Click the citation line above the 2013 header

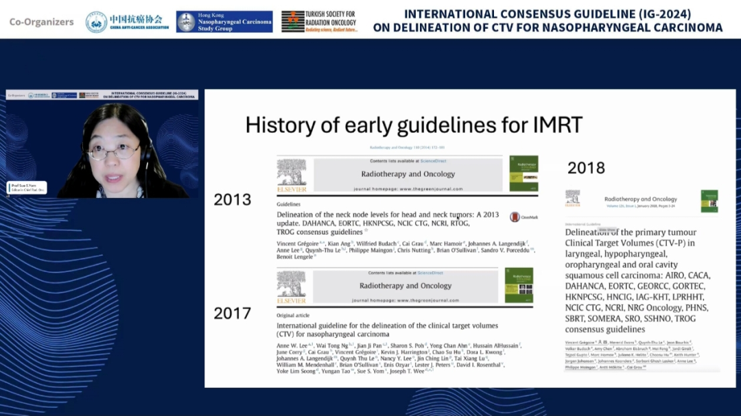coord(407,147)
